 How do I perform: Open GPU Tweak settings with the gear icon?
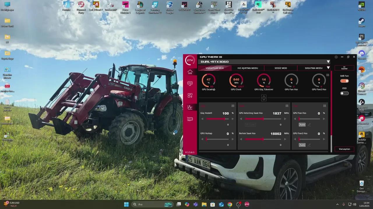[336, 57]
